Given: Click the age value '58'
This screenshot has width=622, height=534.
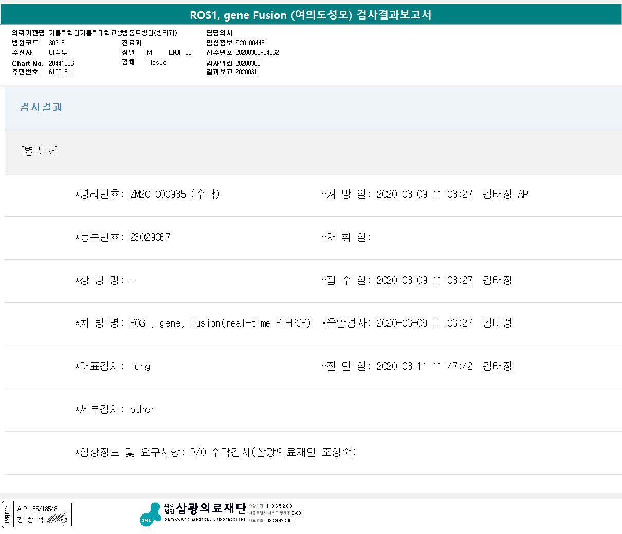Looking at the screenshot, I should (x=188, y=53).
